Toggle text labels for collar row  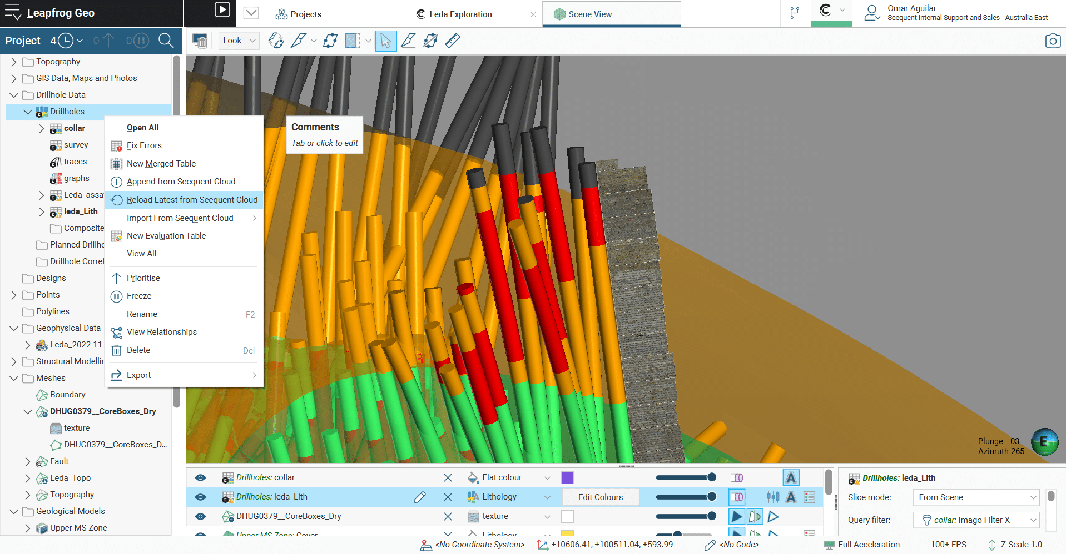(791, 477)
